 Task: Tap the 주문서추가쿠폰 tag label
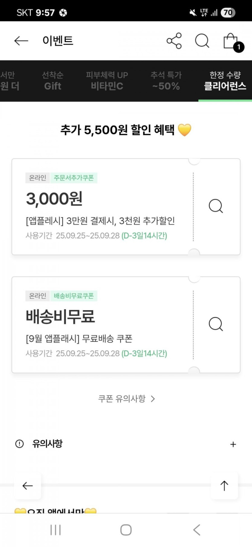tap(74, 178)
